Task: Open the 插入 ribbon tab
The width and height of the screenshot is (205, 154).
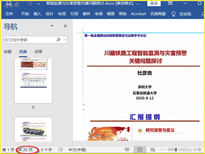Action: pos(37,14)
